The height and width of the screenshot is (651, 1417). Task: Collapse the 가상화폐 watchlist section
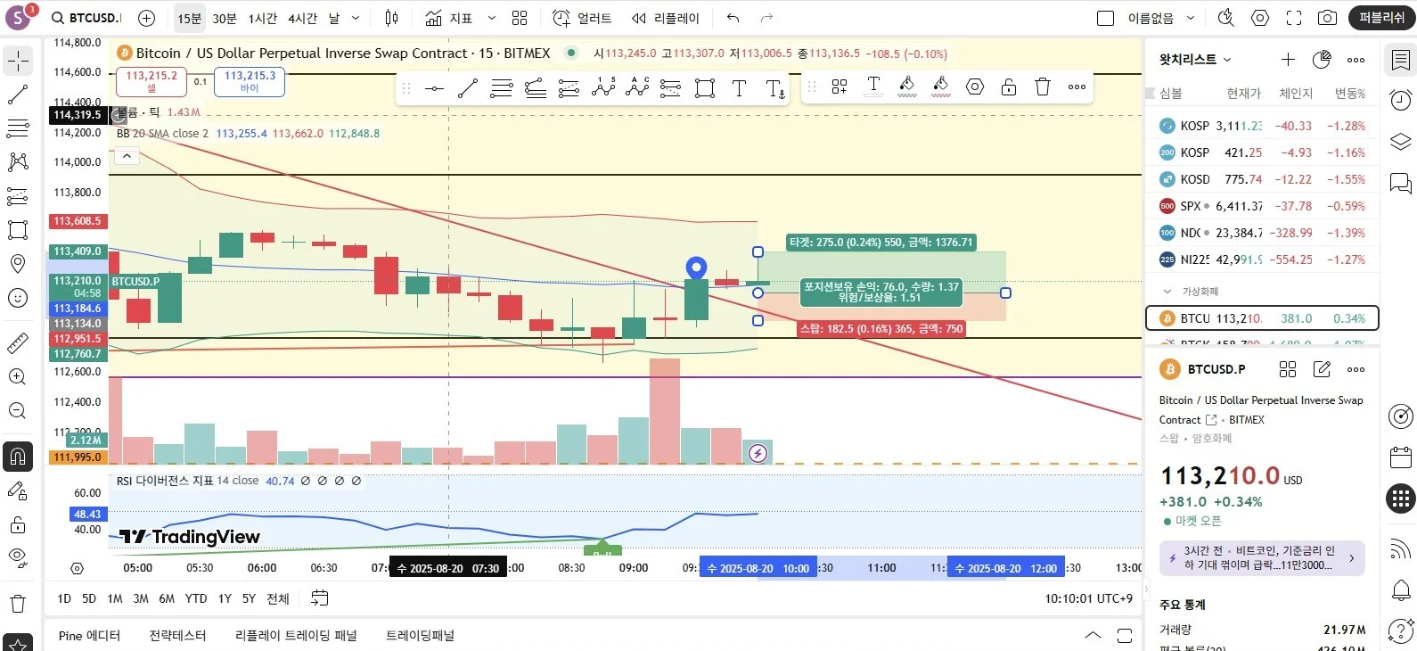coord(1167,292)
